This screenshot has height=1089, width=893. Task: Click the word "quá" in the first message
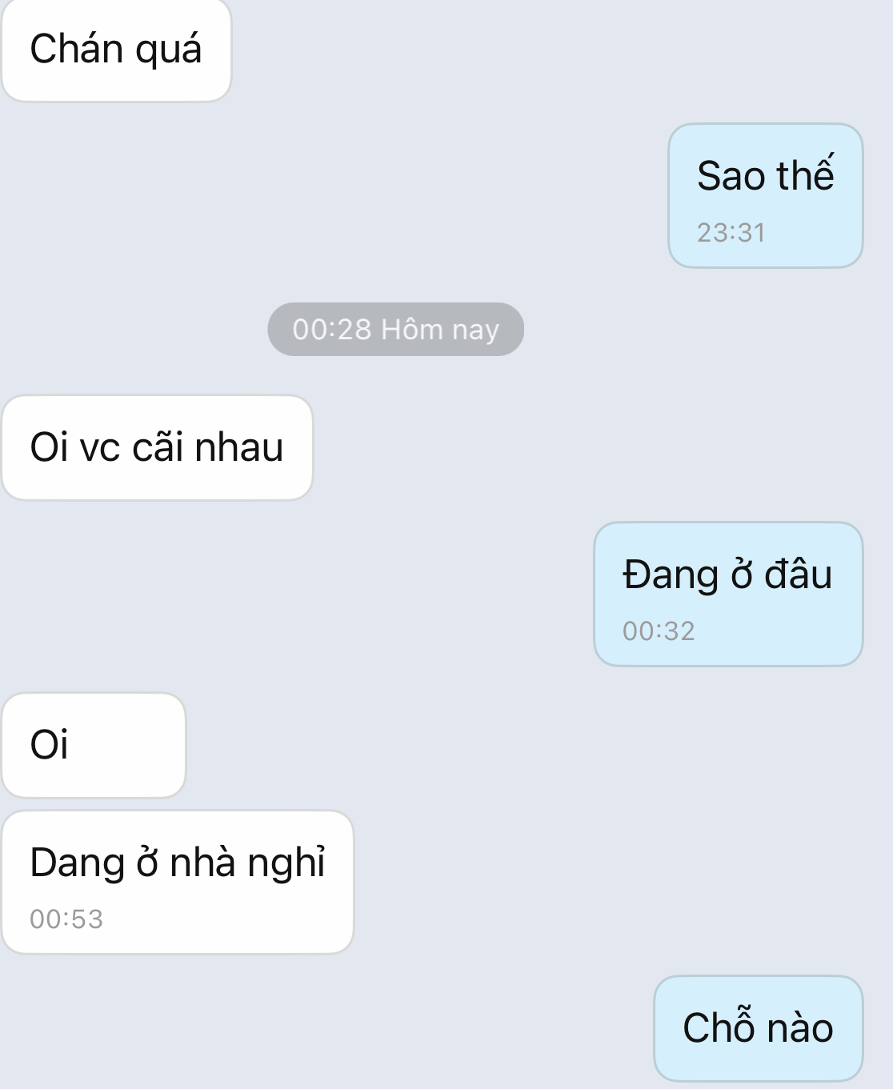[168, 50]
